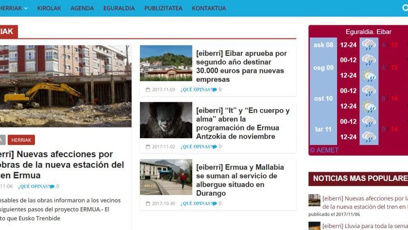Open Eibar aprueba 30.000 euros article headline
The image size is (408, 230).
pyautogui.click(x=241, y=66)
